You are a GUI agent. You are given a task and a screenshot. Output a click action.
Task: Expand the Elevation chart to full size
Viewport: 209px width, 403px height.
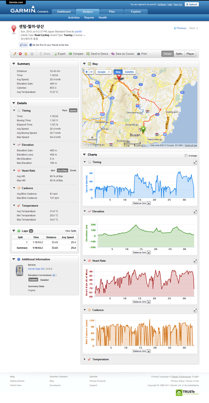(195, 211)
